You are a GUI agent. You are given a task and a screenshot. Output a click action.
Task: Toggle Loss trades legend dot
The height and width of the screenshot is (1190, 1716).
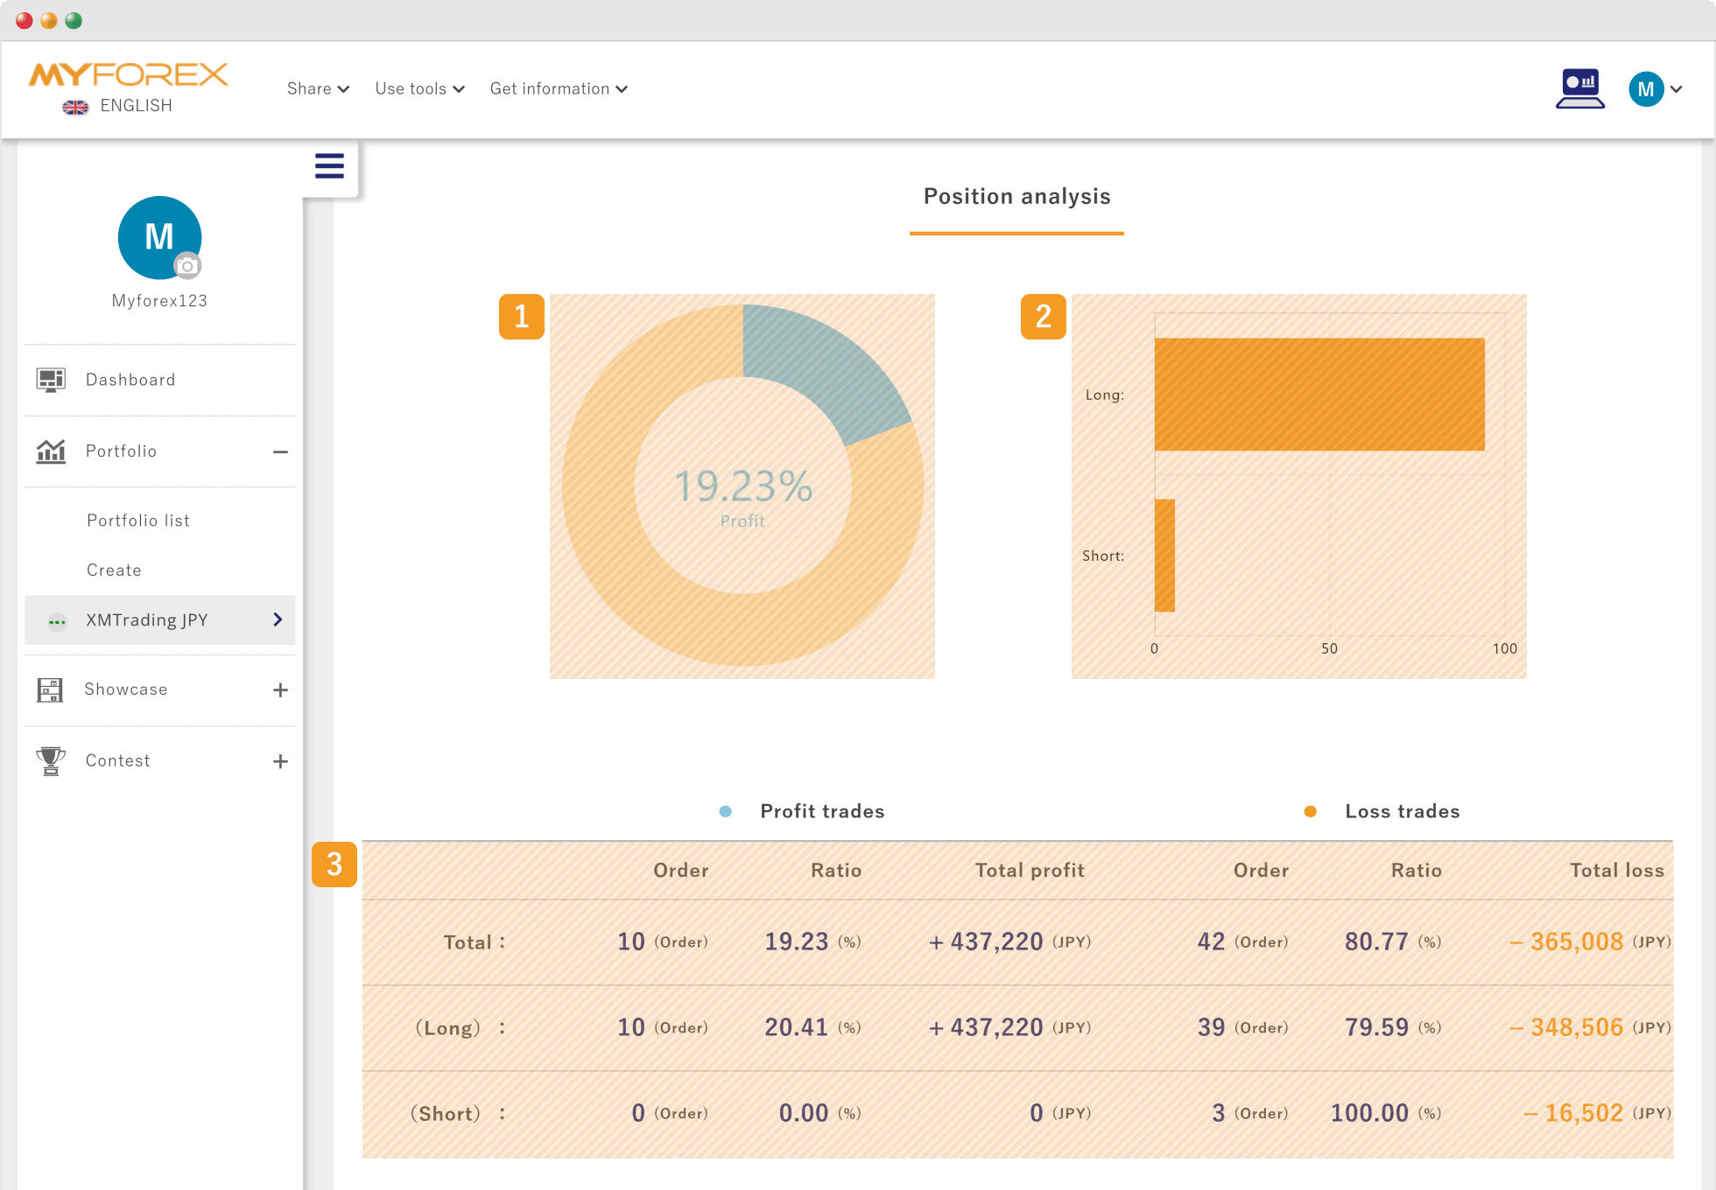(x=1310, y=811)
